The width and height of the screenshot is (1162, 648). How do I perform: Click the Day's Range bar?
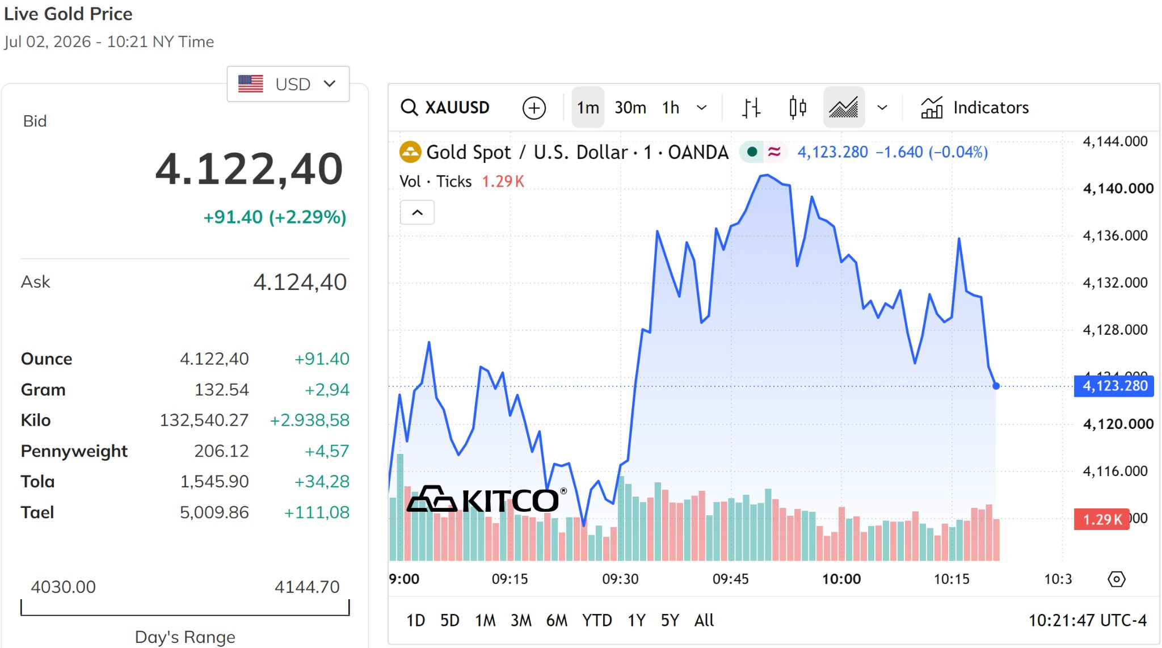click(185, 608)
